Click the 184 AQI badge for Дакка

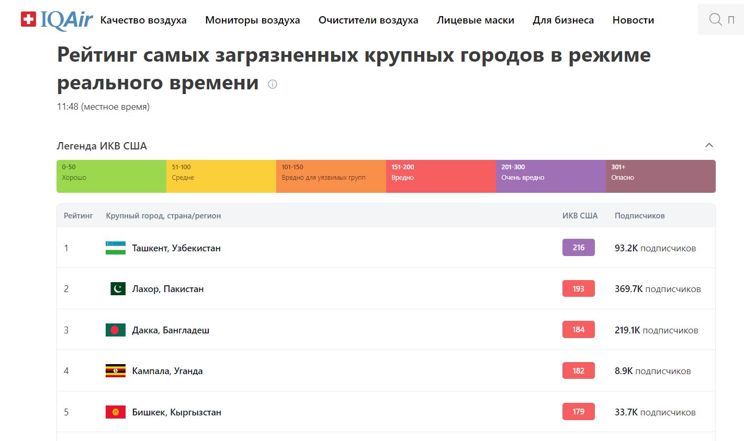(x=579, y=330)
